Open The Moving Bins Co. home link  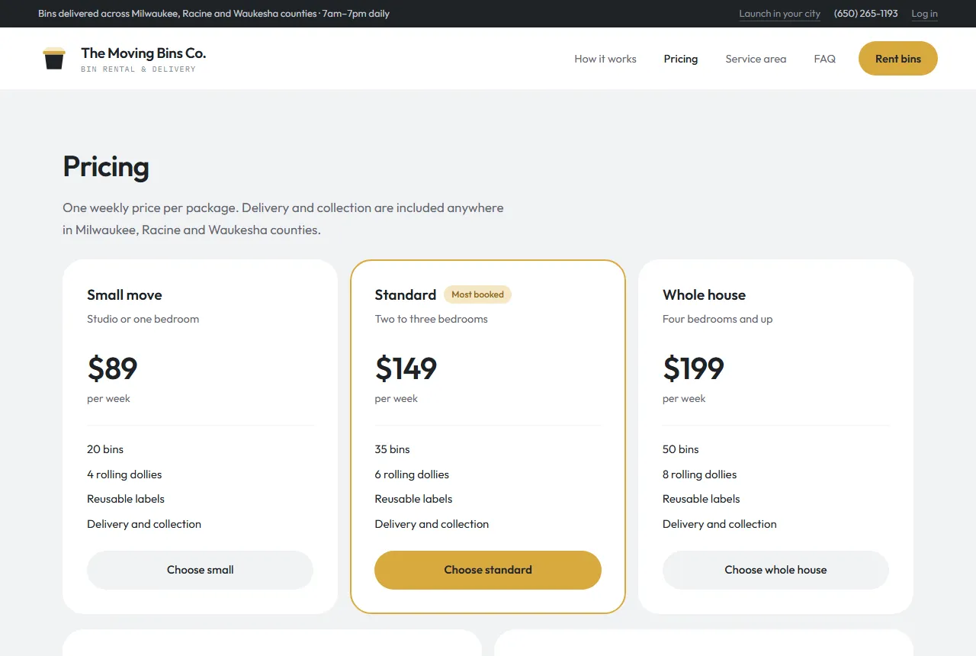(124, 59)
